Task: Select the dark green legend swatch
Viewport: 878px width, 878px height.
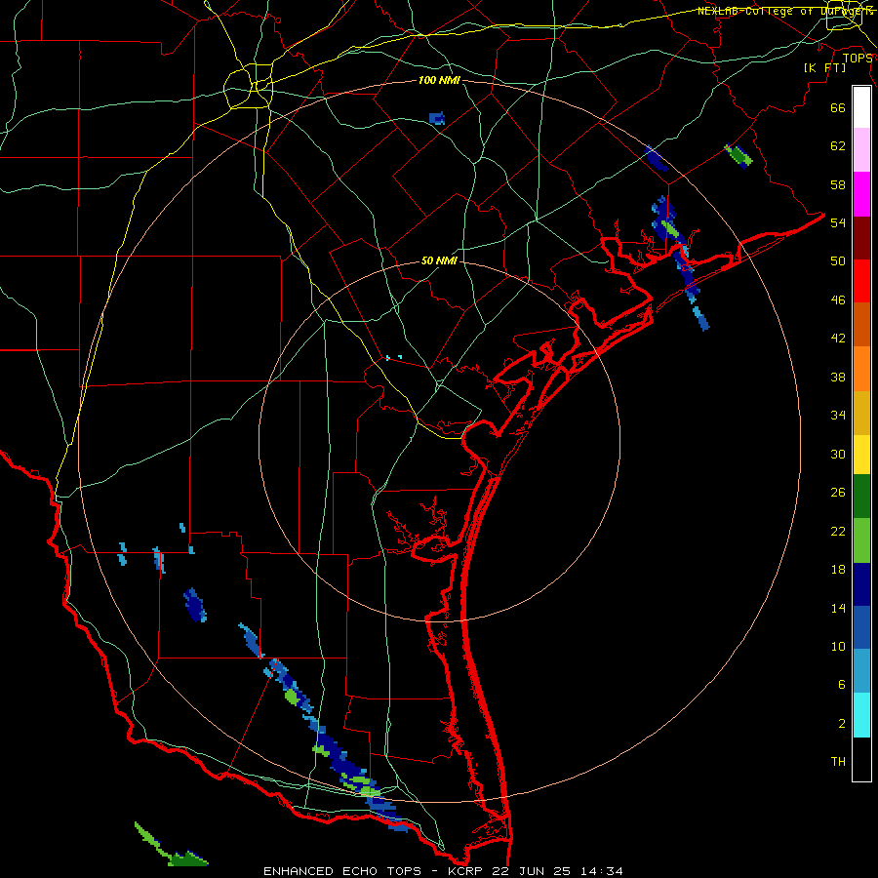Action: 861,497
